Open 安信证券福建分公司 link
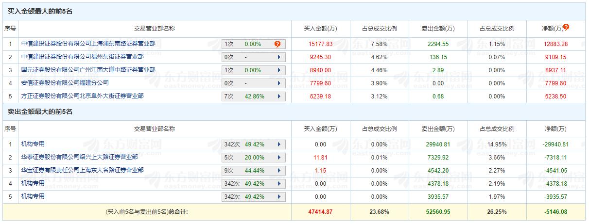589x224 pixels. click(65, 83)
